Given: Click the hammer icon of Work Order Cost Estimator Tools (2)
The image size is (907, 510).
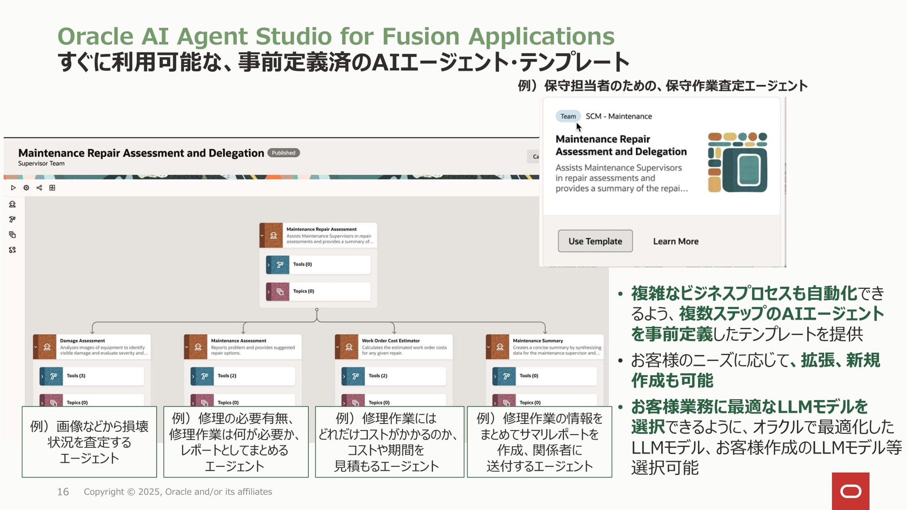Looking at the screenshot, I should (356, 376).
